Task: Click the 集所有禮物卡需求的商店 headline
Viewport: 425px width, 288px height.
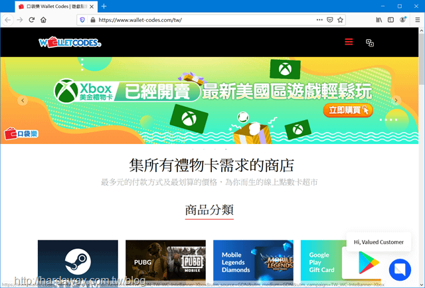Action: (212, 165)
